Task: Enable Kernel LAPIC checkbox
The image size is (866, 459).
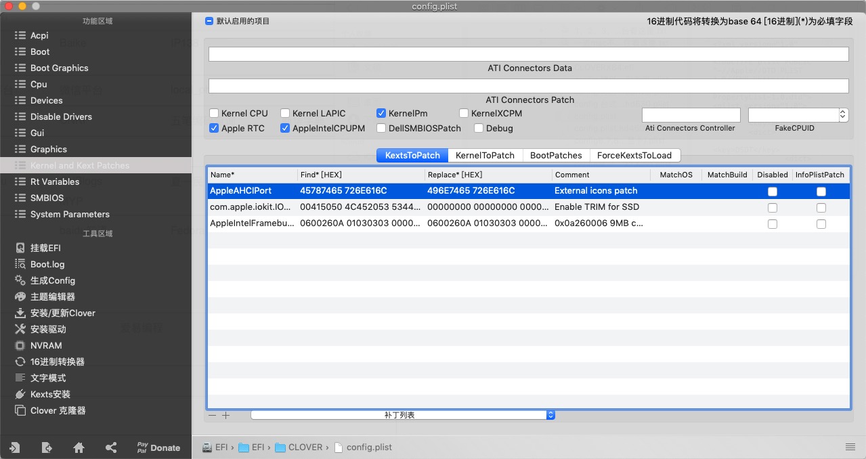Action: pos(285,113)
